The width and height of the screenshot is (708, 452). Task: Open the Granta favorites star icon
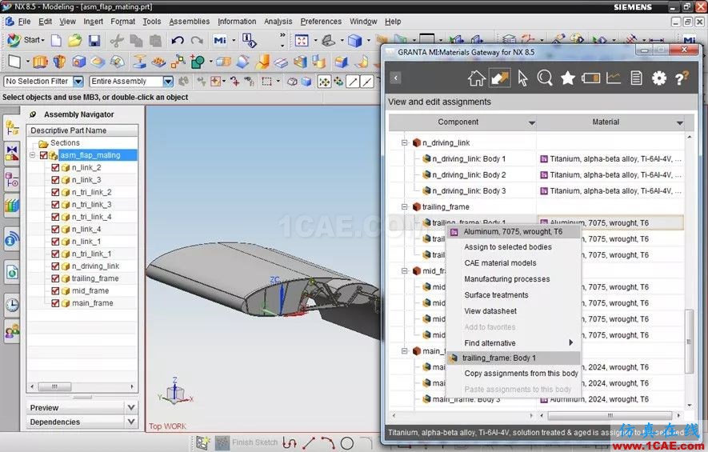click(567, 78)
